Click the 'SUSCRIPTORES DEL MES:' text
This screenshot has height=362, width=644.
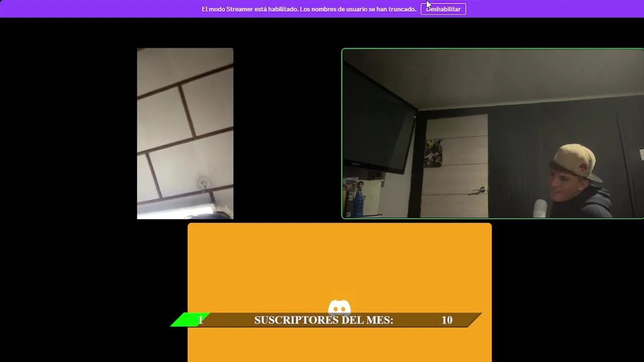tap(324, 320)
